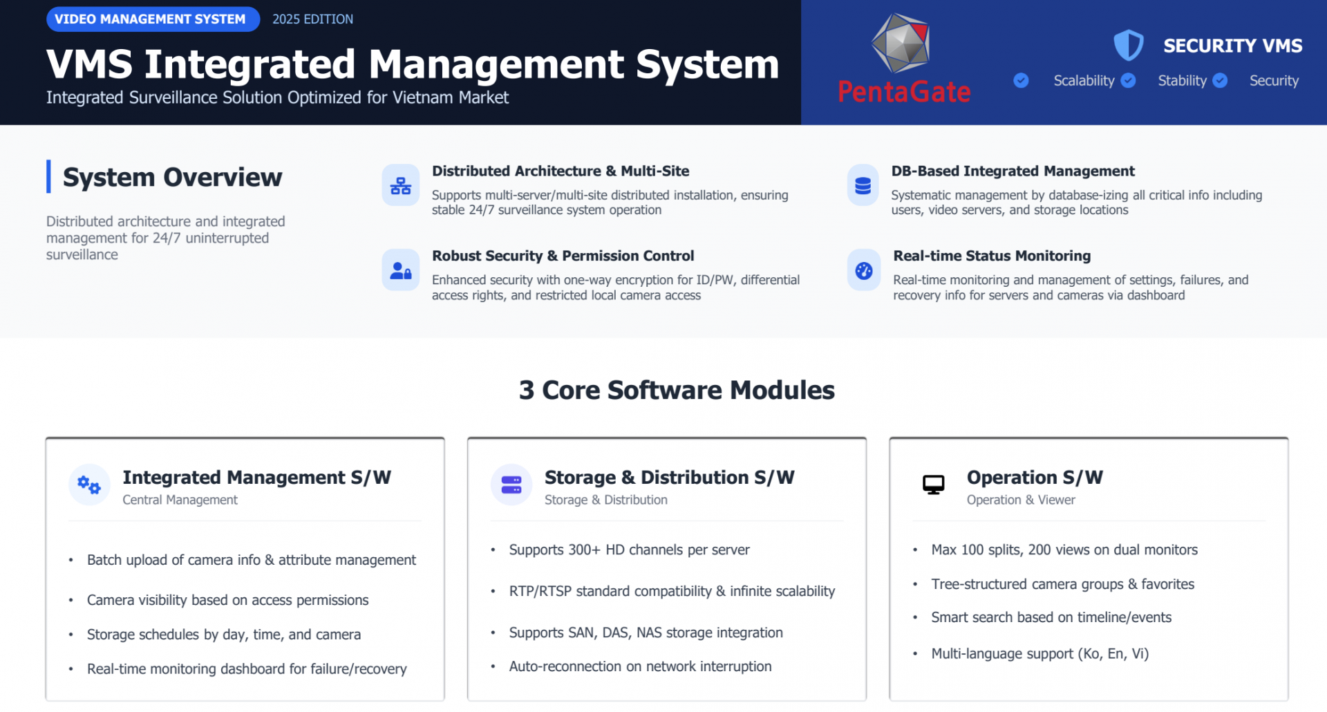
Task: Click the Storage & Distribution S/W card title
Action: point(669,478)
